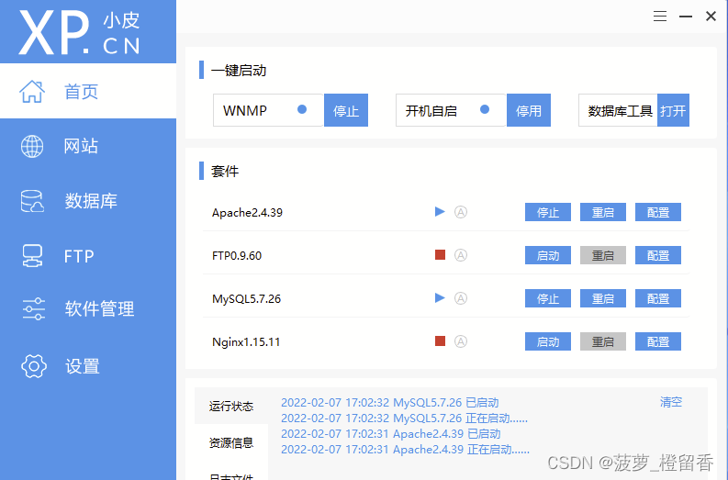
Task: Open MySQL5.7.26 配置 settings
Action: tap(658, 298)
